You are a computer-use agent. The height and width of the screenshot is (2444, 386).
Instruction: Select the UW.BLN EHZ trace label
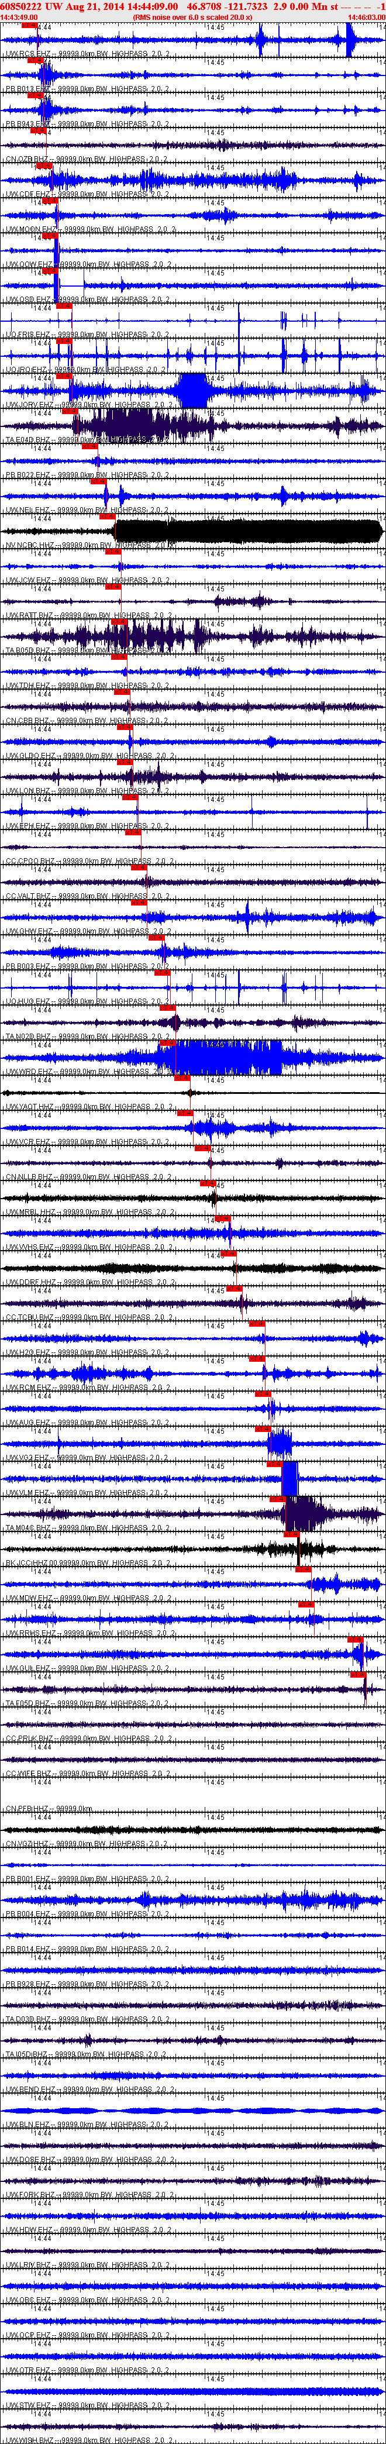coord(87,2125)
